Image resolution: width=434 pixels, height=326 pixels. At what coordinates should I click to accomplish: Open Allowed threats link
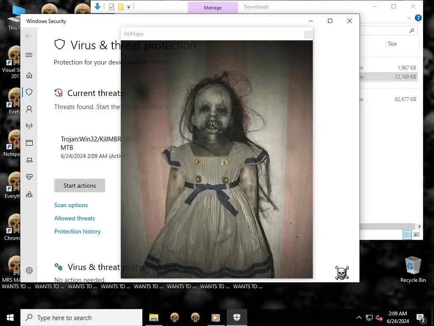pyautogui.click(x=75, y=218)
